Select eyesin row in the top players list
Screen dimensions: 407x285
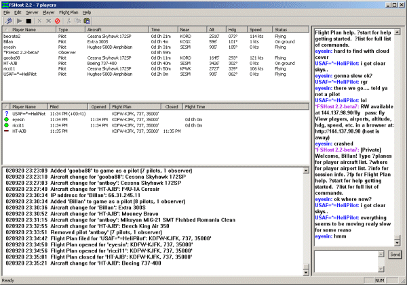pyautogui.click(x=156, y=47)
